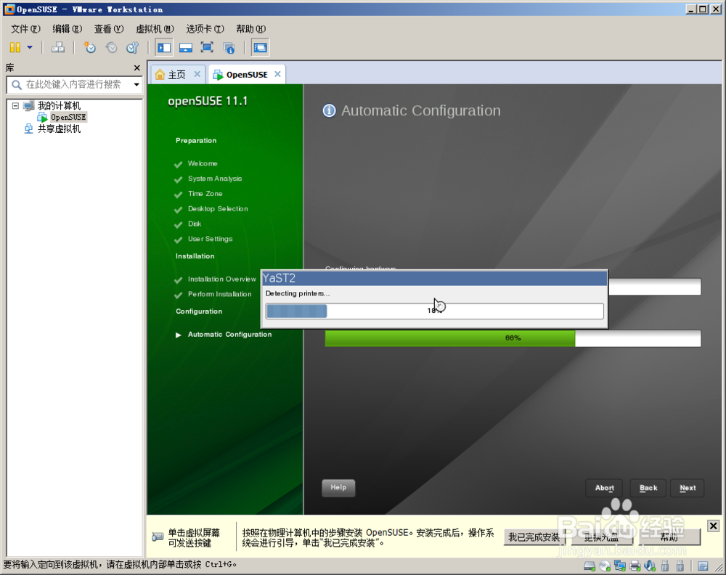Click the Time Zone step
726x575 pixels.
[205, 194]
